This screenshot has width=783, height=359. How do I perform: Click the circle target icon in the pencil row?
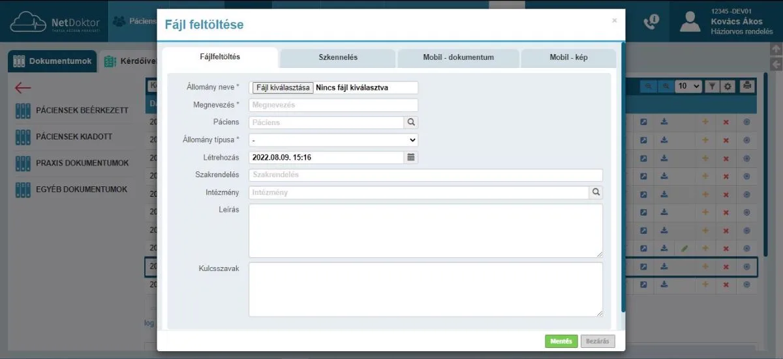click(x=746, y=248)
